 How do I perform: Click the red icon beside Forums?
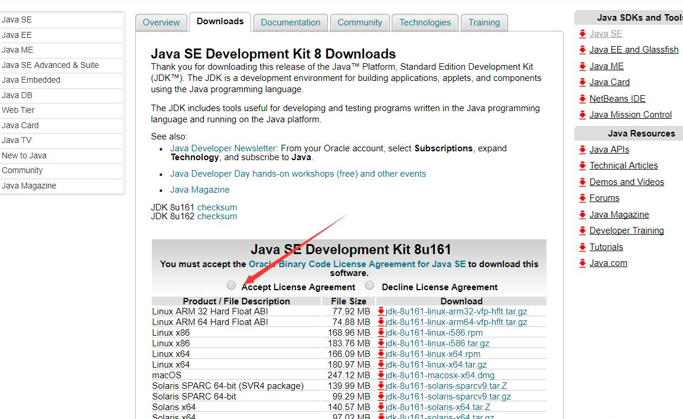583,199
